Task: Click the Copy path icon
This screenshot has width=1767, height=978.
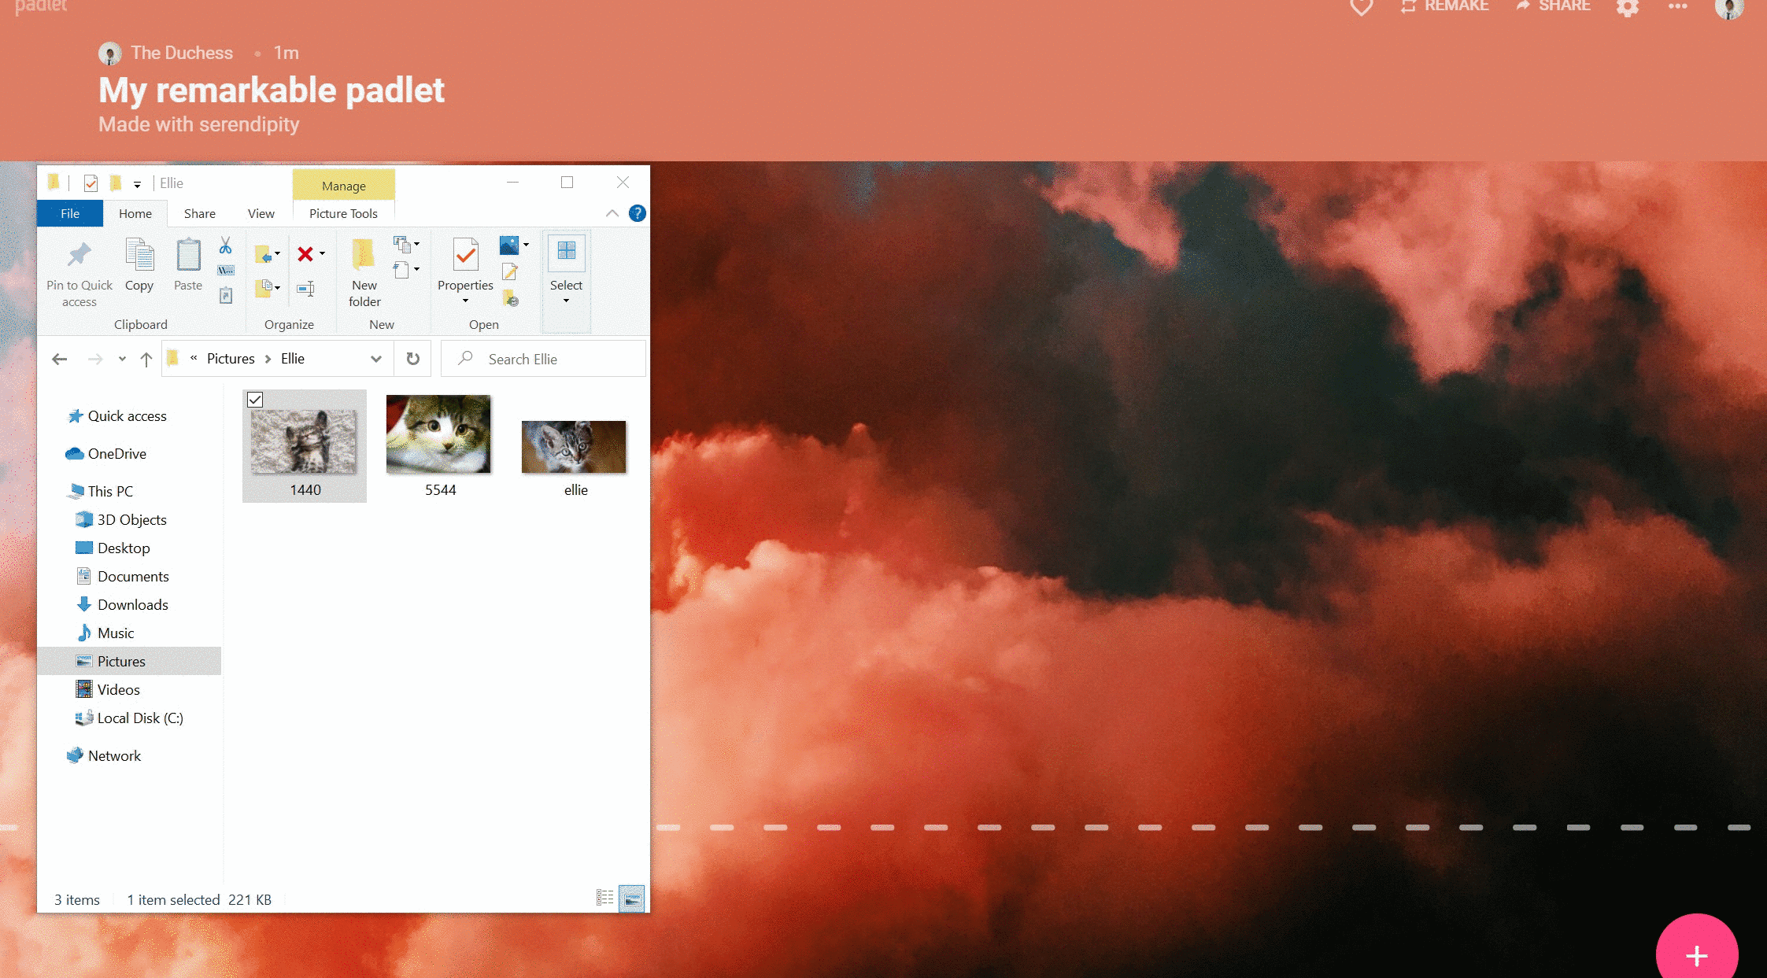Action: pyautogui.click(x=226, y=271)
